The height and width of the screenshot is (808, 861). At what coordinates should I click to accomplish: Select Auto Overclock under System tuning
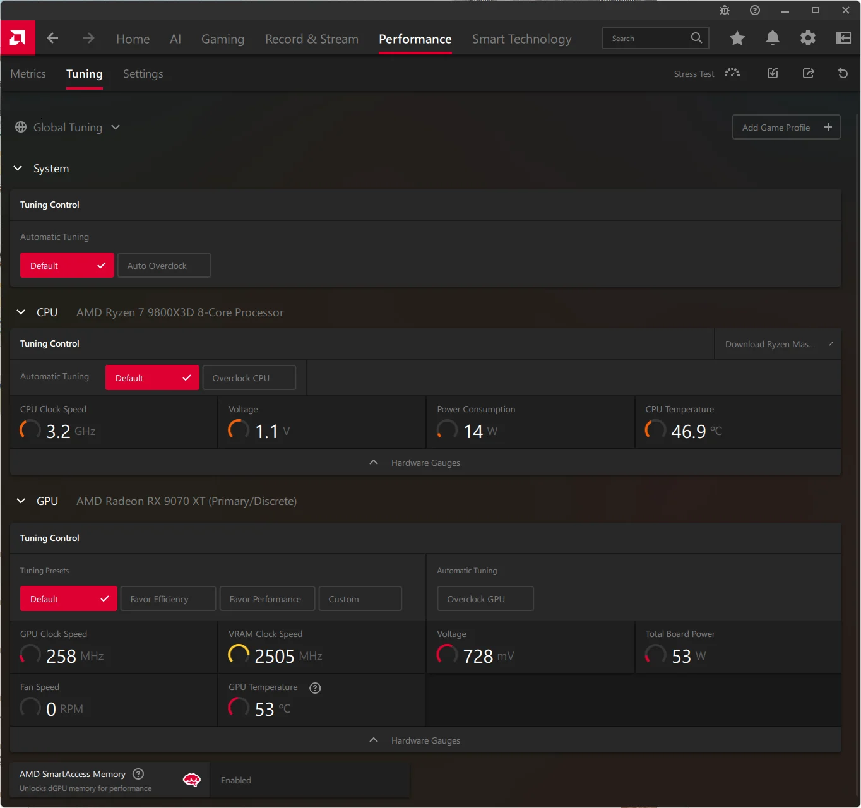click(163, 266)
